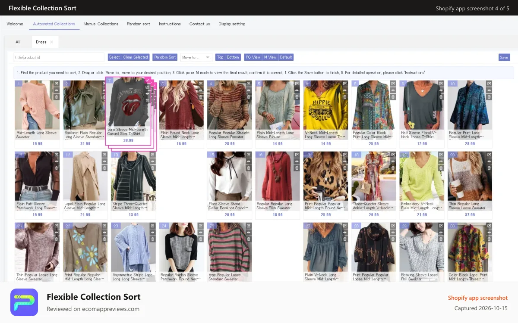Close the Dress collection tab

pos(52,42)
